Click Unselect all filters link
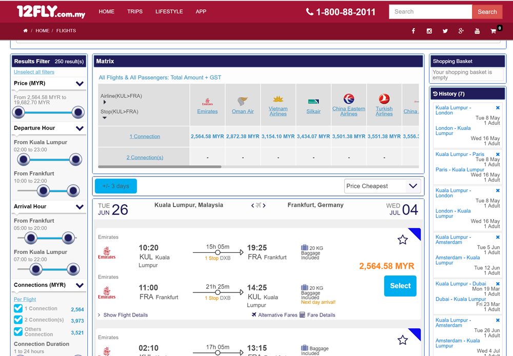 [34, 72]
